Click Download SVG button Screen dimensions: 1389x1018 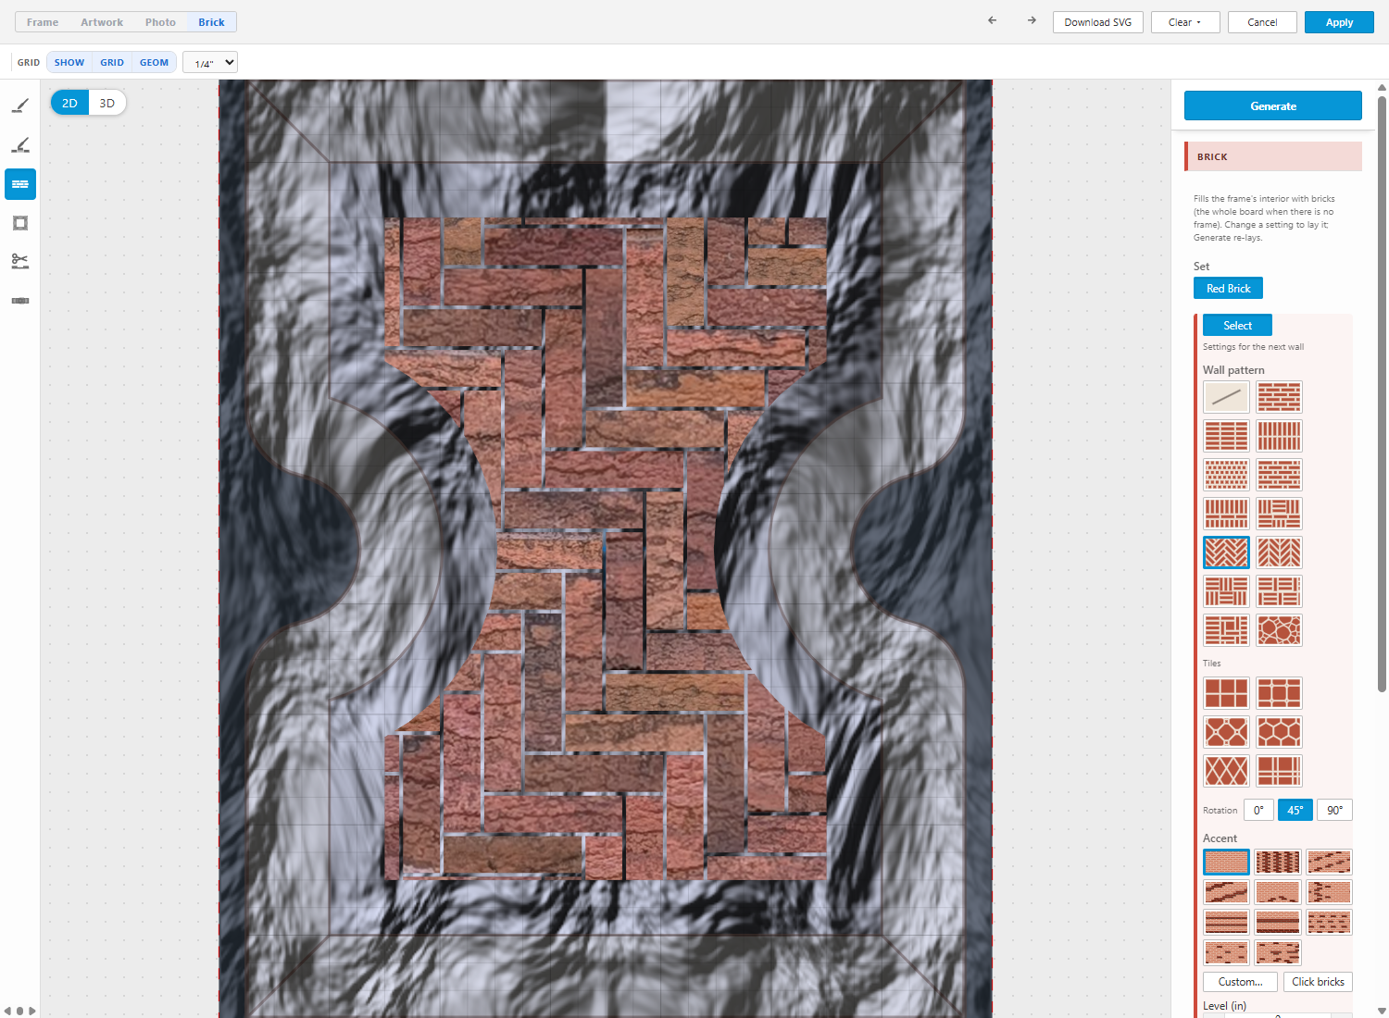1098,22
